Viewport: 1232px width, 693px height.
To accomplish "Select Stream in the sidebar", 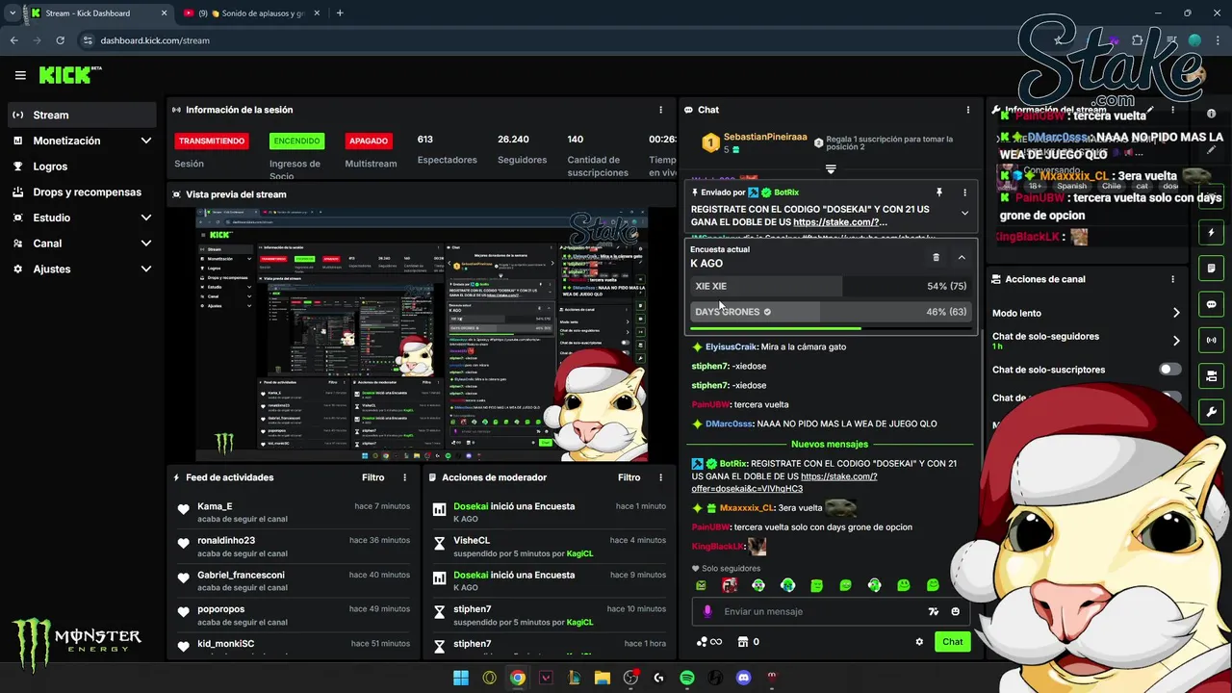I will [x=82, y=115].
